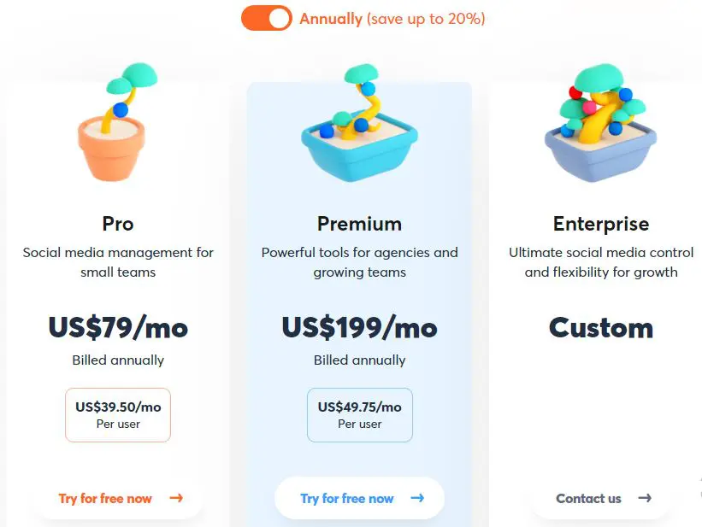Click 'Billed annually' under the Pro price
The width and height of the screenshot is (702, 527).
pos(117,360)
